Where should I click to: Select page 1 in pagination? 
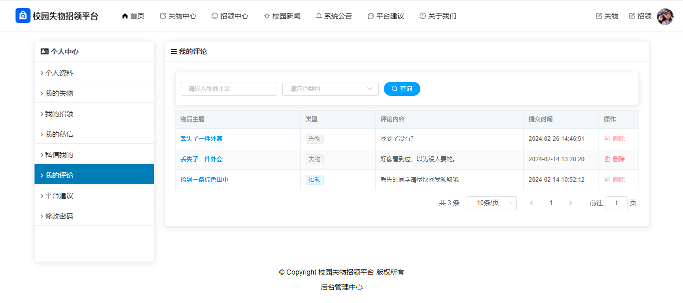551,203
